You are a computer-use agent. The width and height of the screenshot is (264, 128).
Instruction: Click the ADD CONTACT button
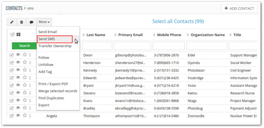[239, 9]
